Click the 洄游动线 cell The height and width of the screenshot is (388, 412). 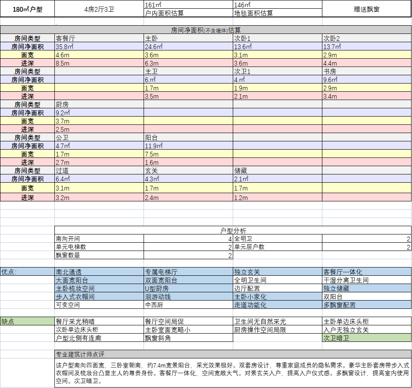[188, 297]
